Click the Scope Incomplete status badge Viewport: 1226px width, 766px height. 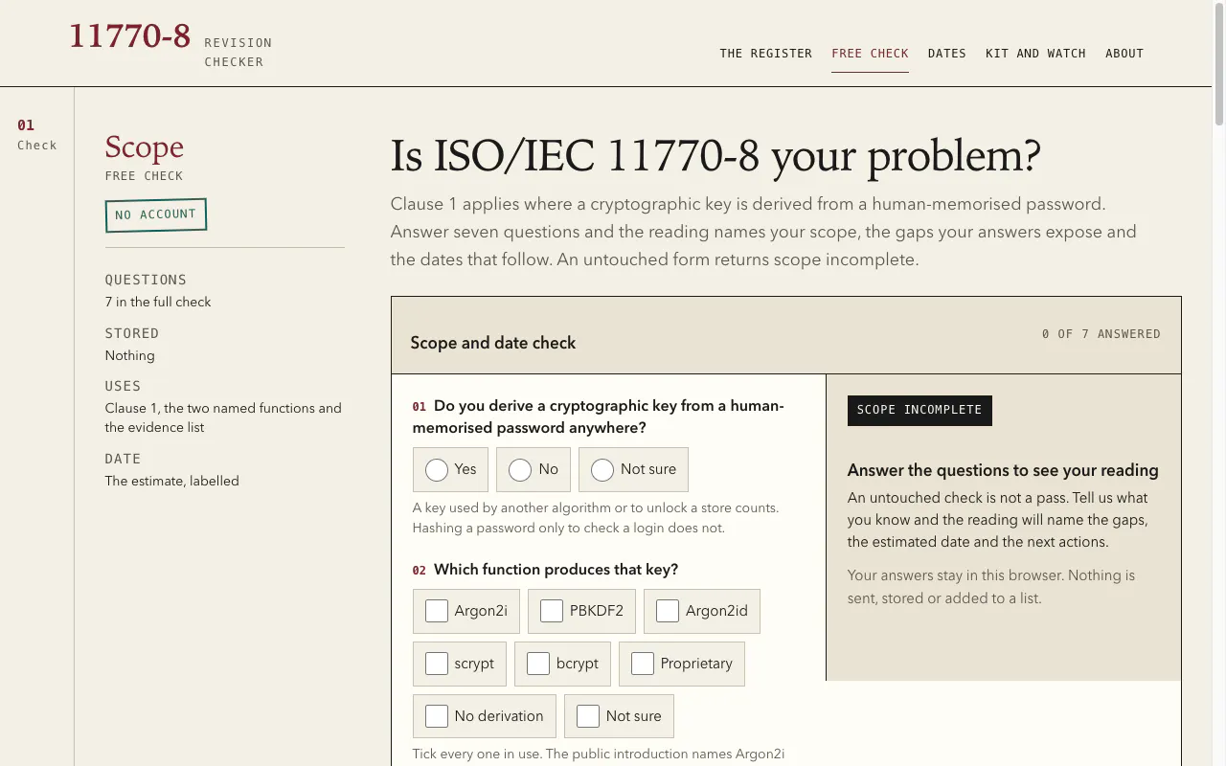pos(919,410)
